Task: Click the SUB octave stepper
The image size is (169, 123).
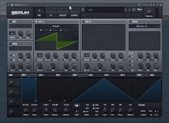Action: (x=12, y=34)
